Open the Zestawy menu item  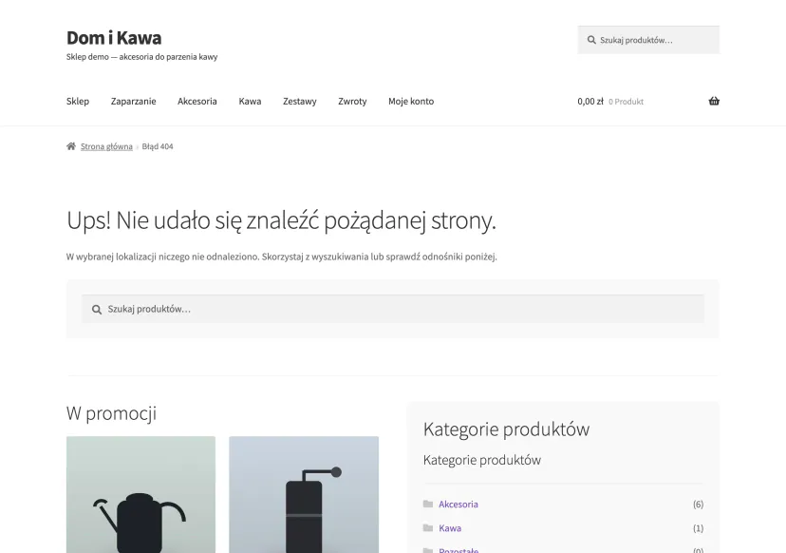tap(300, 101)
